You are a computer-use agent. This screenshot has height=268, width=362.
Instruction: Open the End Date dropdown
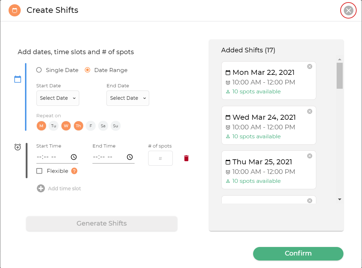click(128, 98)
